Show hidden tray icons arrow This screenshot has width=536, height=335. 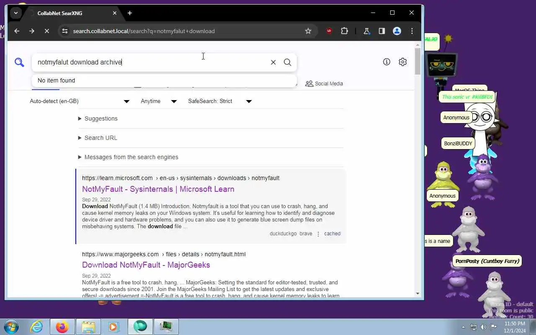click(x=463, y=327)
